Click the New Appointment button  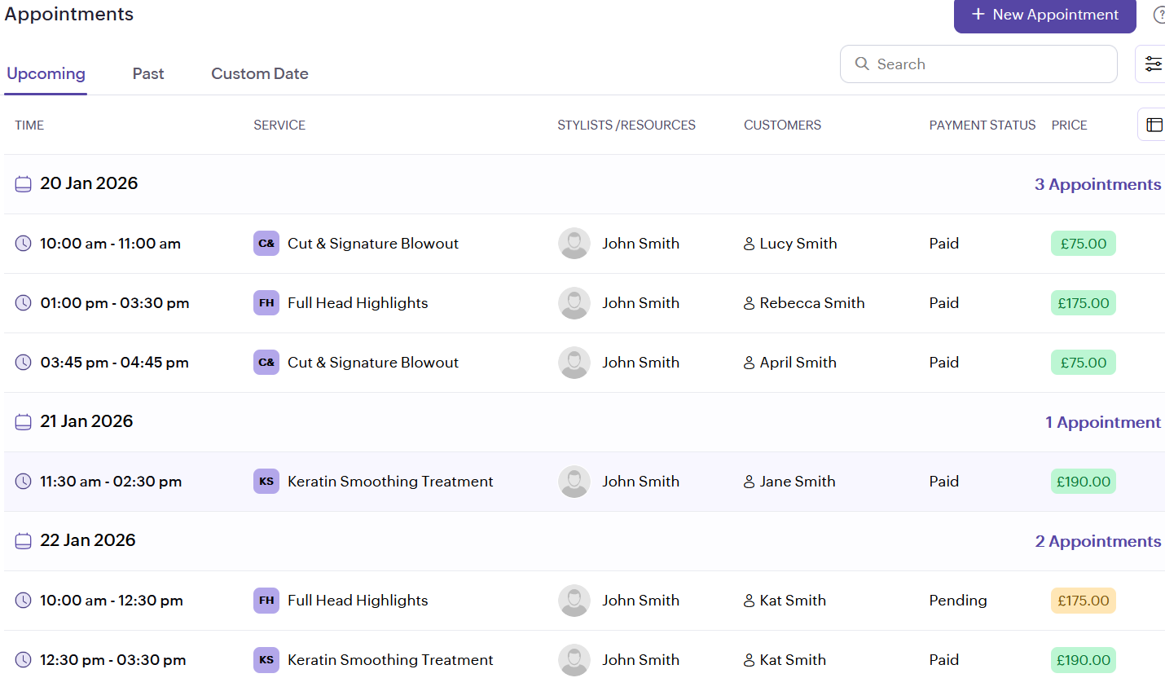click(x=1044, y=15)
